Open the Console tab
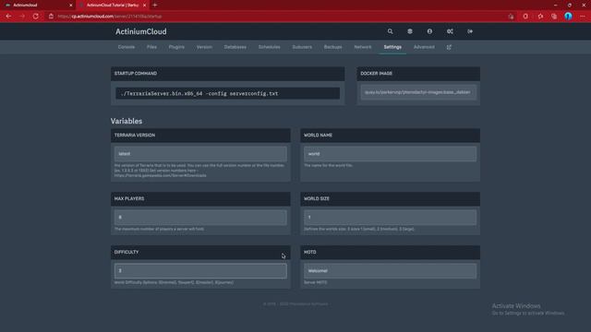Screen dimensions: 591x332 127,47
